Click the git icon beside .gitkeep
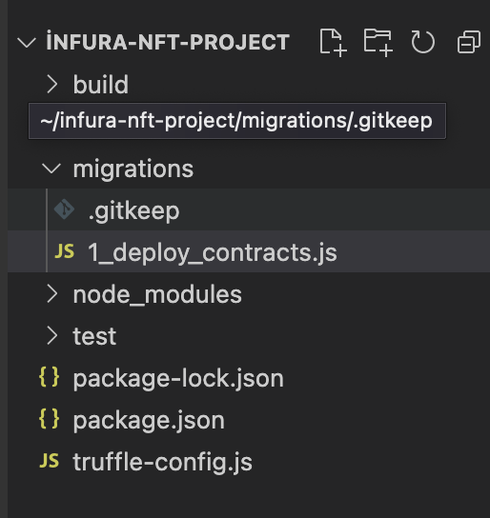490x518 pixels. click(64, 209)
